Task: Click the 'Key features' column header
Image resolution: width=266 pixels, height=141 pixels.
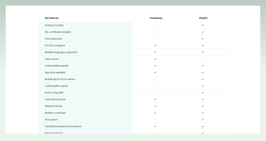Action: point(52,18)
